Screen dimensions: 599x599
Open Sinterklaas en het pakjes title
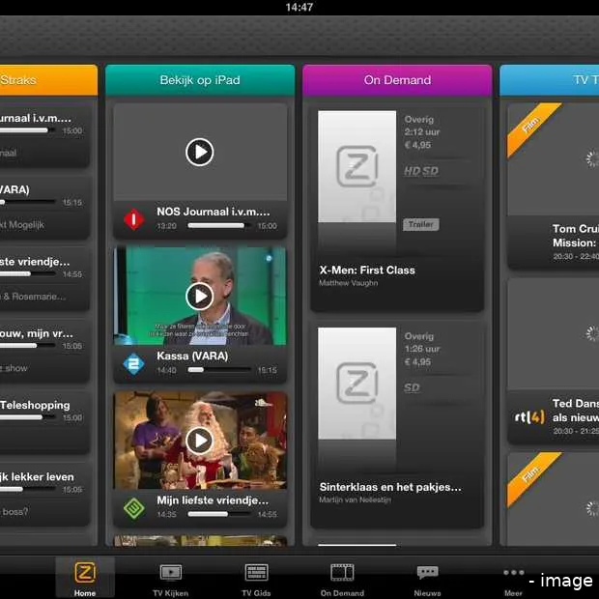click(x=390, y=487)
